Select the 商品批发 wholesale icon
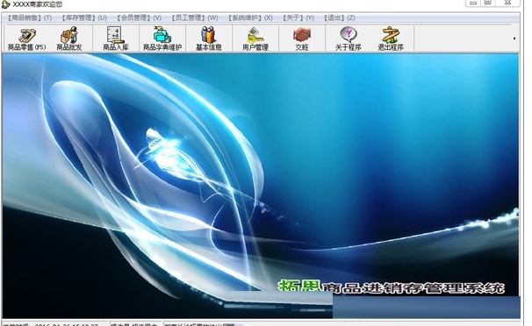Viewport: 532px width, 326px height. pos(69,39)
